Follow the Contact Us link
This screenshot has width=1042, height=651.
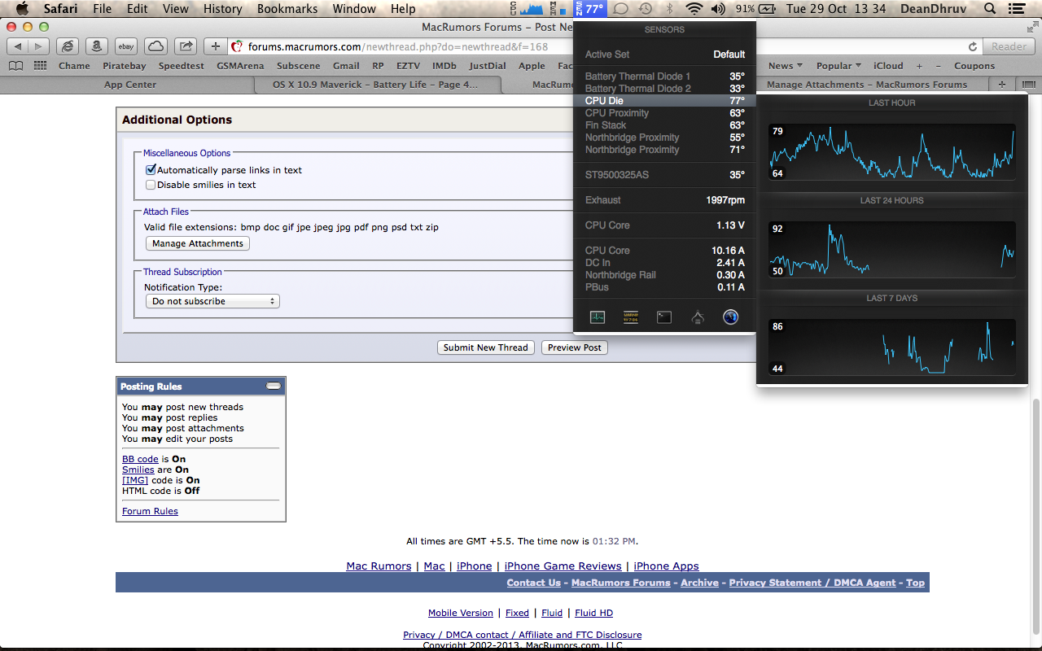533,583
